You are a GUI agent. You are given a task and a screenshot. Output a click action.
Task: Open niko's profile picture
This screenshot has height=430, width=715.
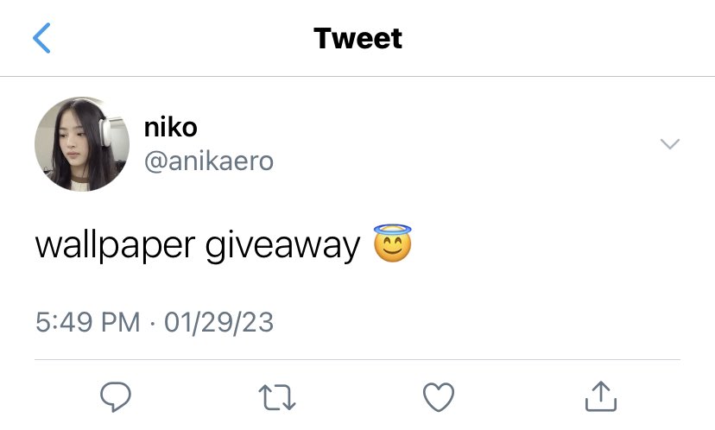(x=82, y=144)
